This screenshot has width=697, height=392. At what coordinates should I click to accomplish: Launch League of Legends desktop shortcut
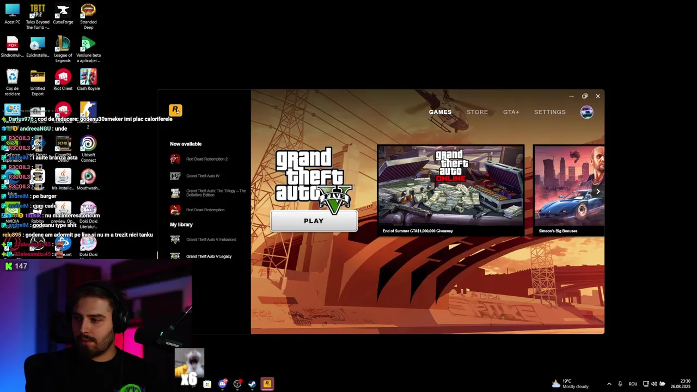coord(63,50)
